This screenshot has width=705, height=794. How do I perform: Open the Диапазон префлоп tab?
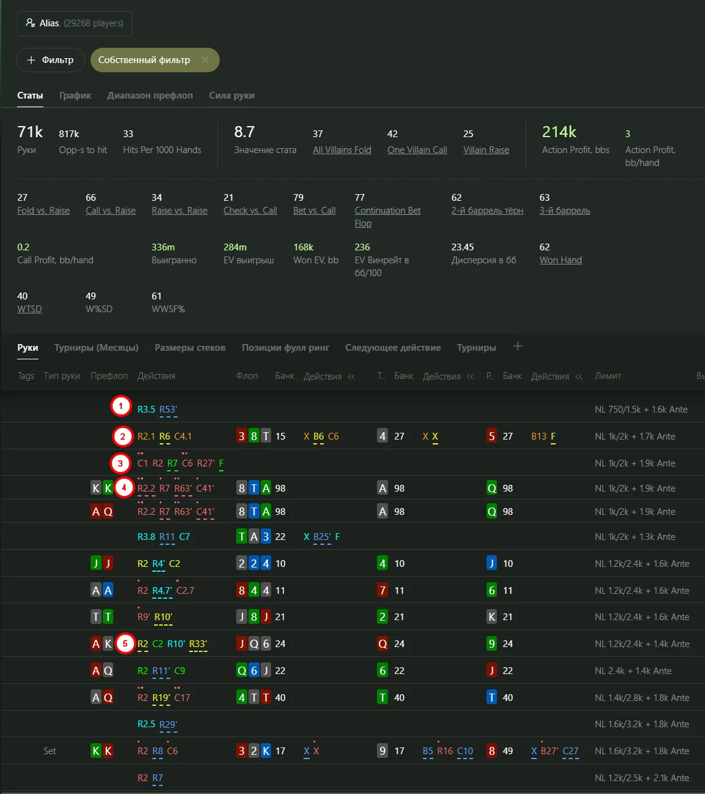(150, 96)
